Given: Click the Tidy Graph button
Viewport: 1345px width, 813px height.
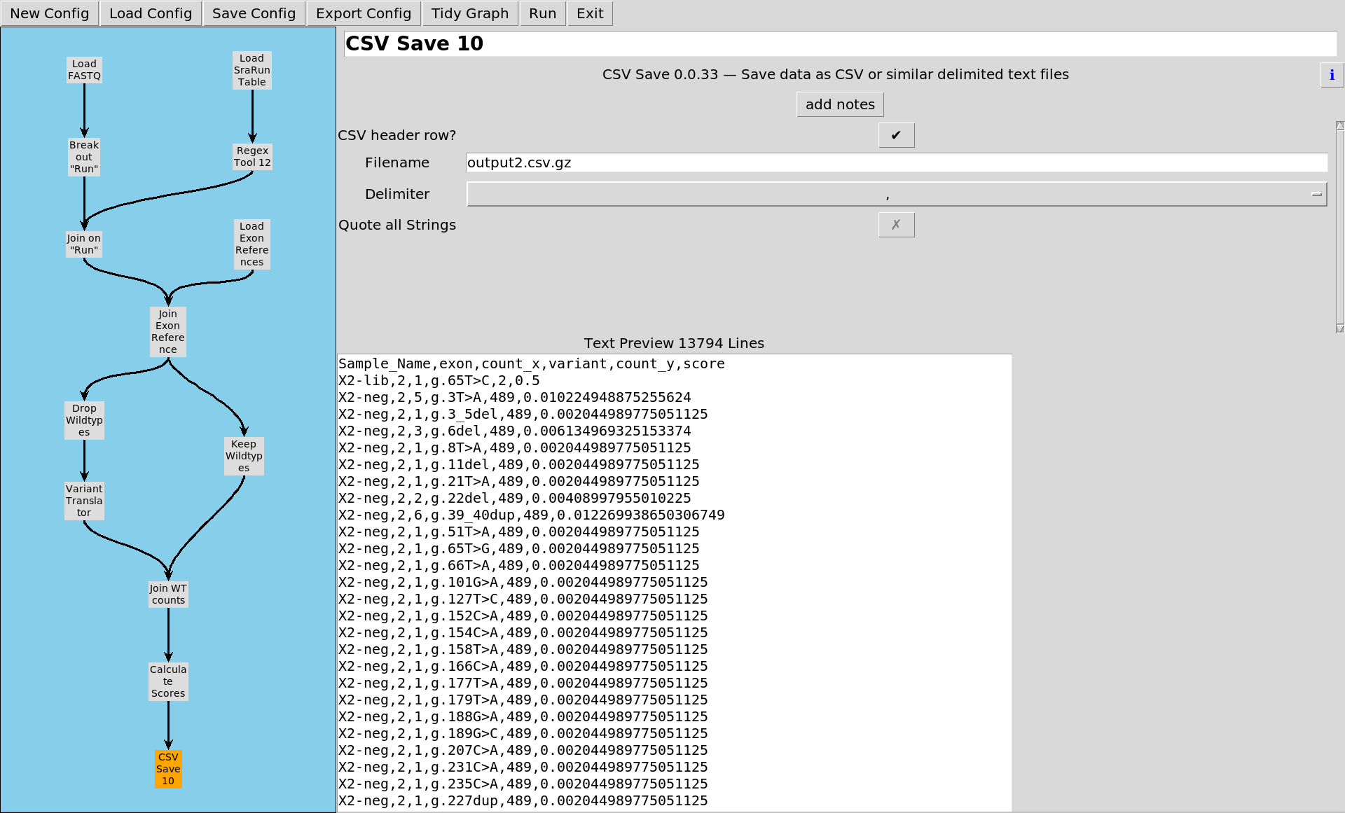Looking at the screenshot, I should pyautogui.click(x=469, y=13).
